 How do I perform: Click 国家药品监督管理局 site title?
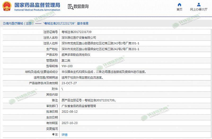pos(37,5)
